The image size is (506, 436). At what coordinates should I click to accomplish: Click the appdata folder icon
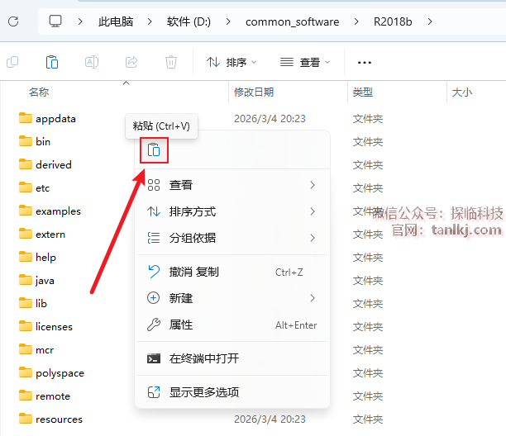26,118
